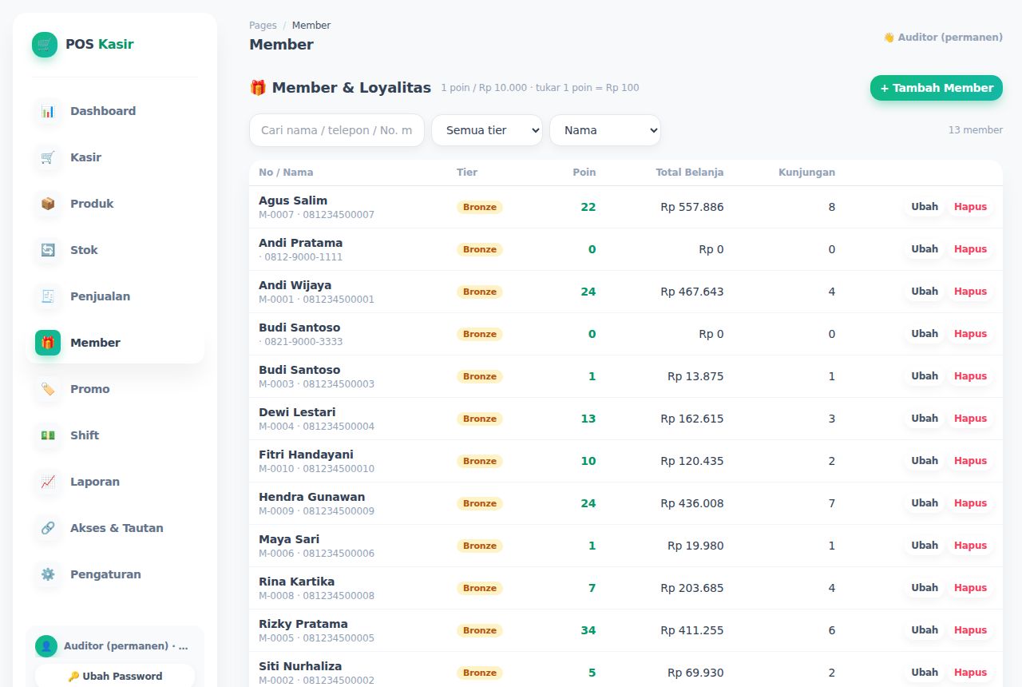Select the Member menu item
Viewport: 1022px width, 687px height.
[115, 343]
